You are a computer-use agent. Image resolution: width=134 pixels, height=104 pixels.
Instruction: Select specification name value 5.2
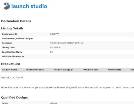tap(51, 52)
